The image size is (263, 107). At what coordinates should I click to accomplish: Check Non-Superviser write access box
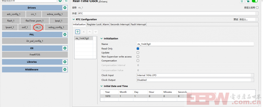tap(138, 57)
